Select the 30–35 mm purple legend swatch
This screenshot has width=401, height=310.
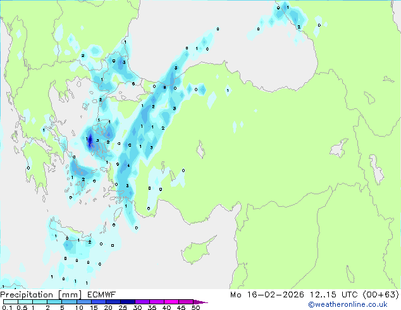(x=142, y=302)
